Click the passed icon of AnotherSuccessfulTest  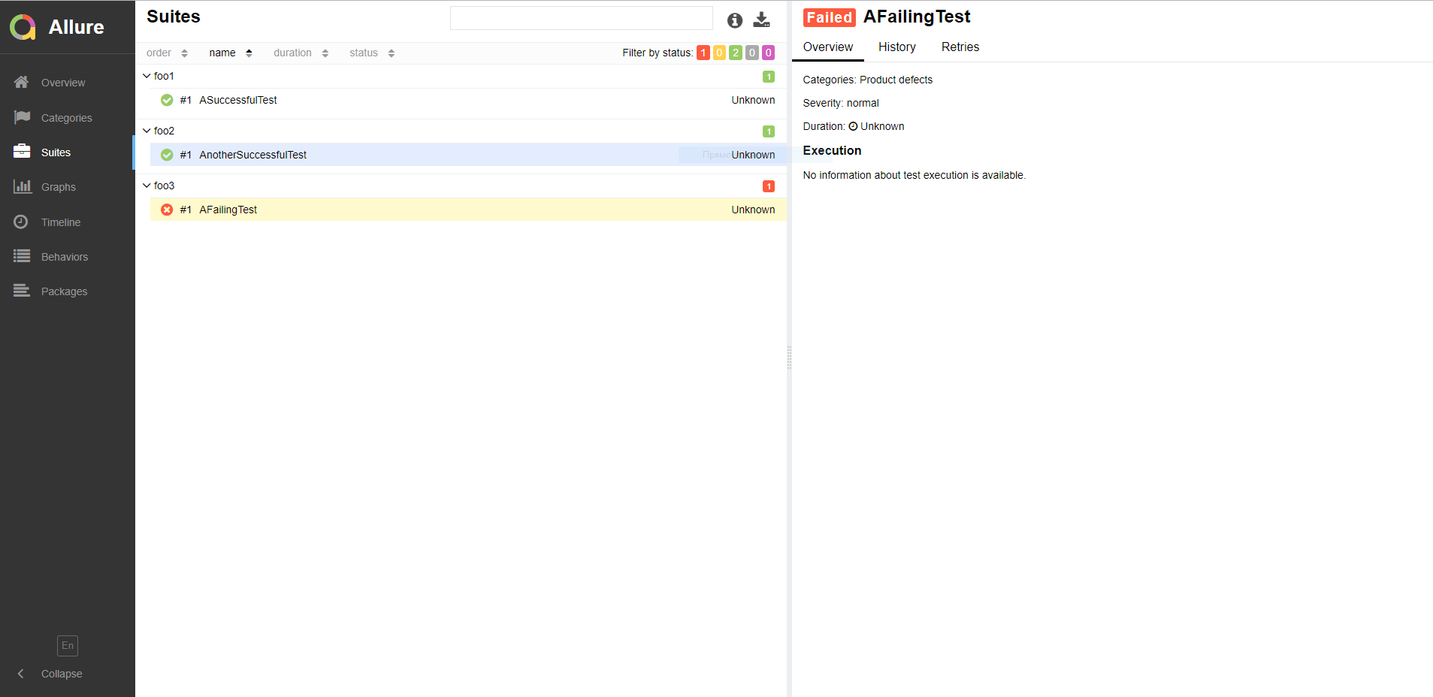tap(167, 155)
